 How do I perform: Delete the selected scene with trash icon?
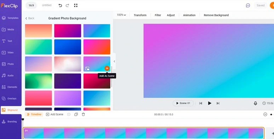coord(83,114)
